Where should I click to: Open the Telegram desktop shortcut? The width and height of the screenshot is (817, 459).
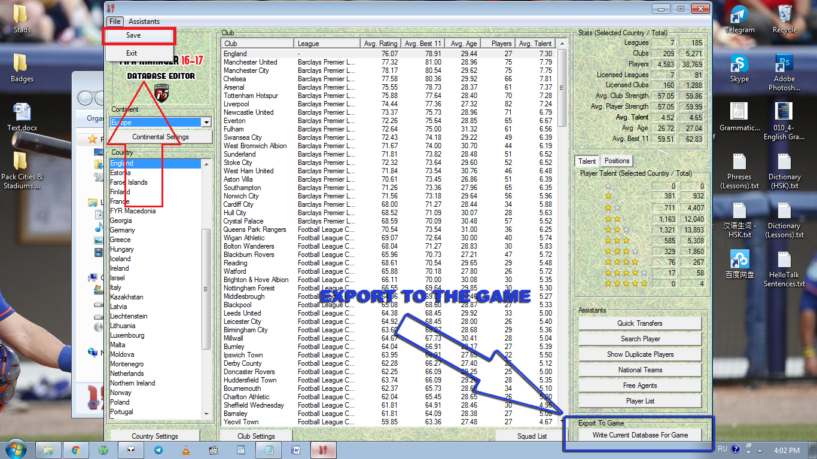[x=739, y=20]
